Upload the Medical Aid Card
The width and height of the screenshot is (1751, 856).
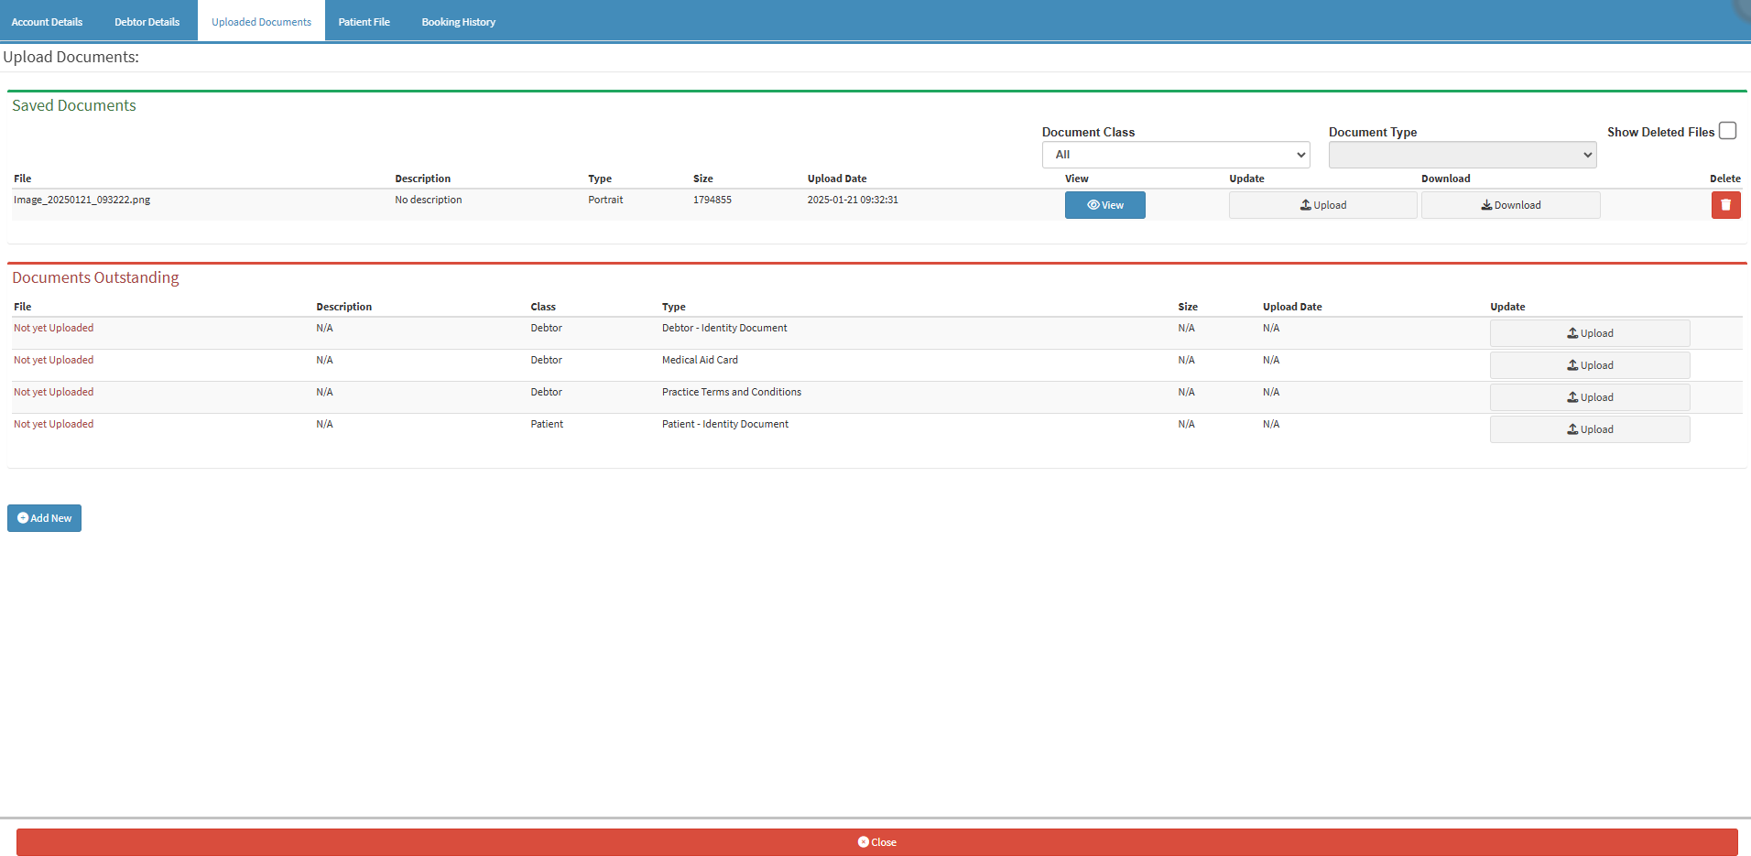click(1589, 365)
